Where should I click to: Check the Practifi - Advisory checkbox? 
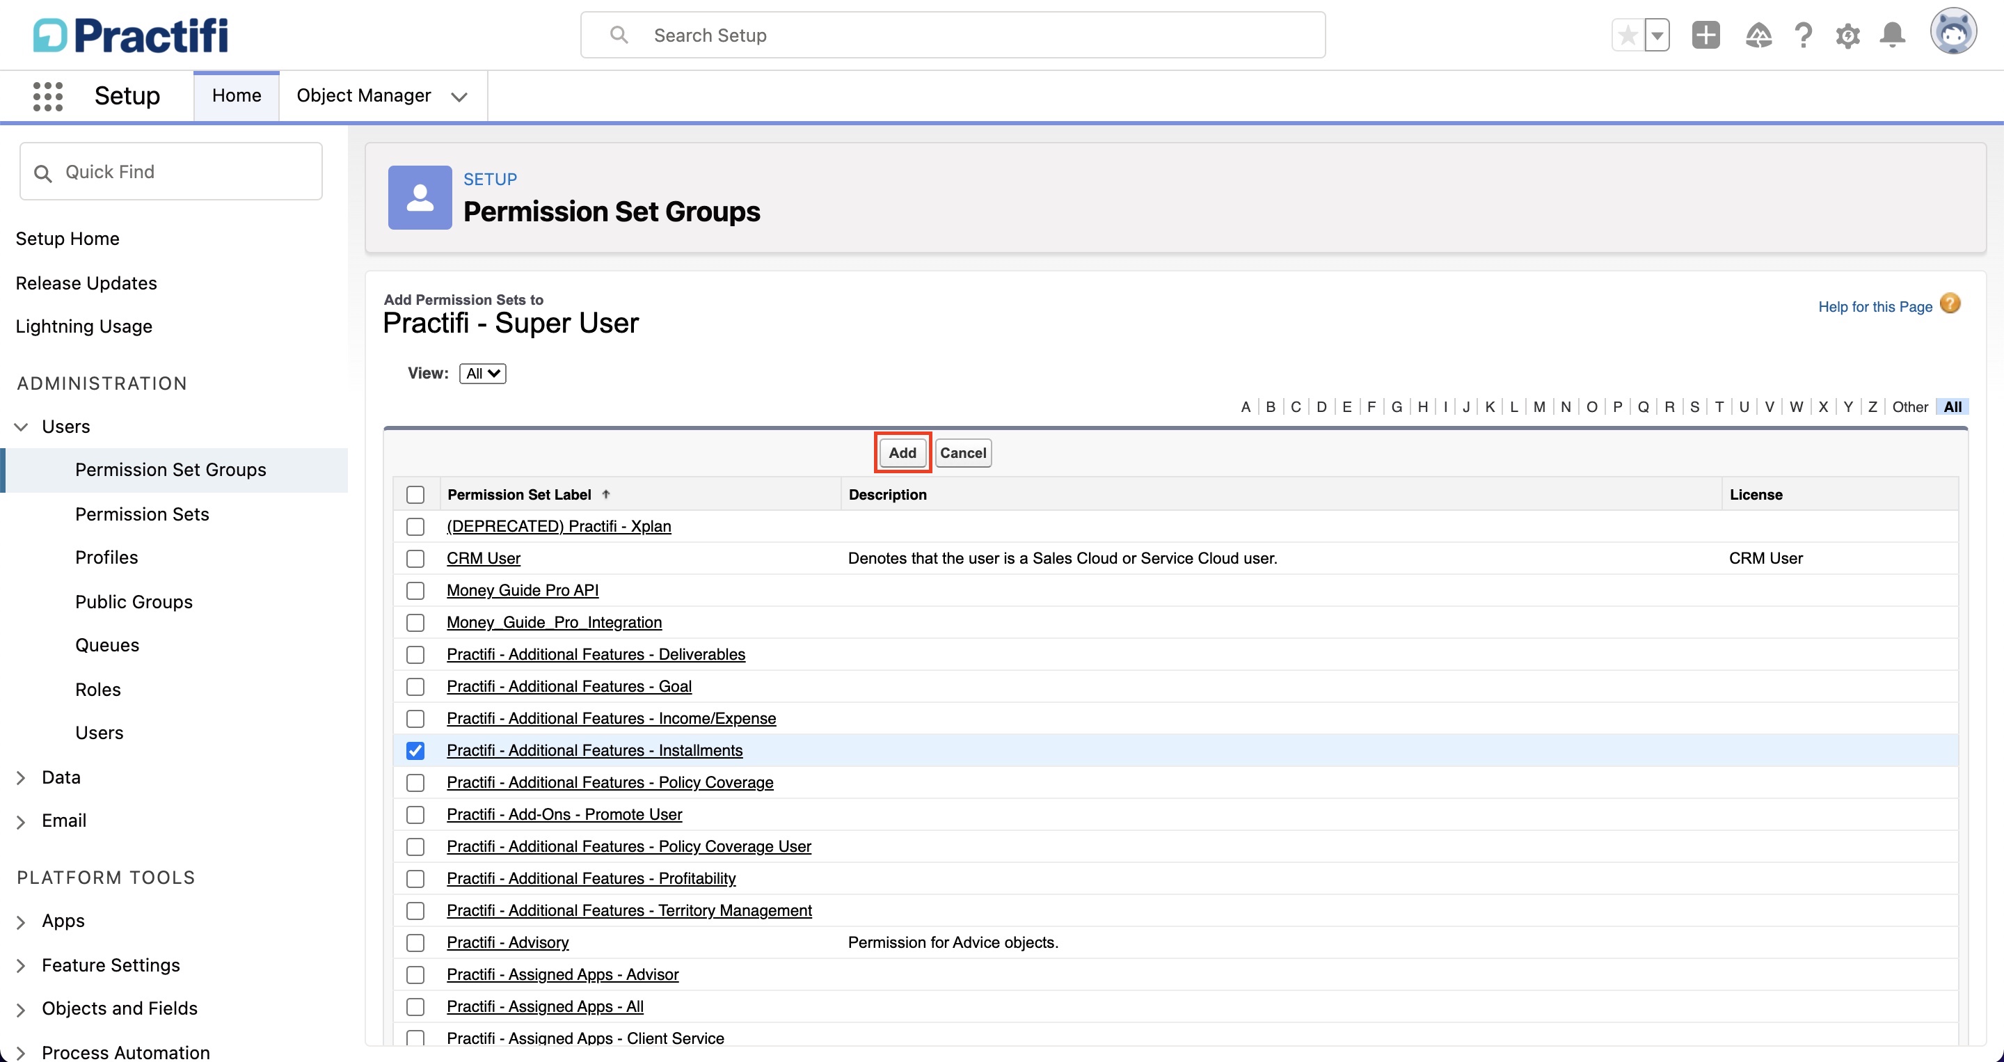point(415,943)
